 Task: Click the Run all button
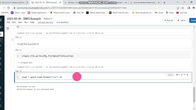click(169, 20)
